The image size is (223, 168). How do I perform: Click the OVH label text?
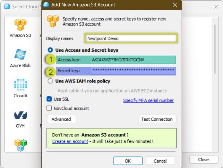[x=20, y=126]
